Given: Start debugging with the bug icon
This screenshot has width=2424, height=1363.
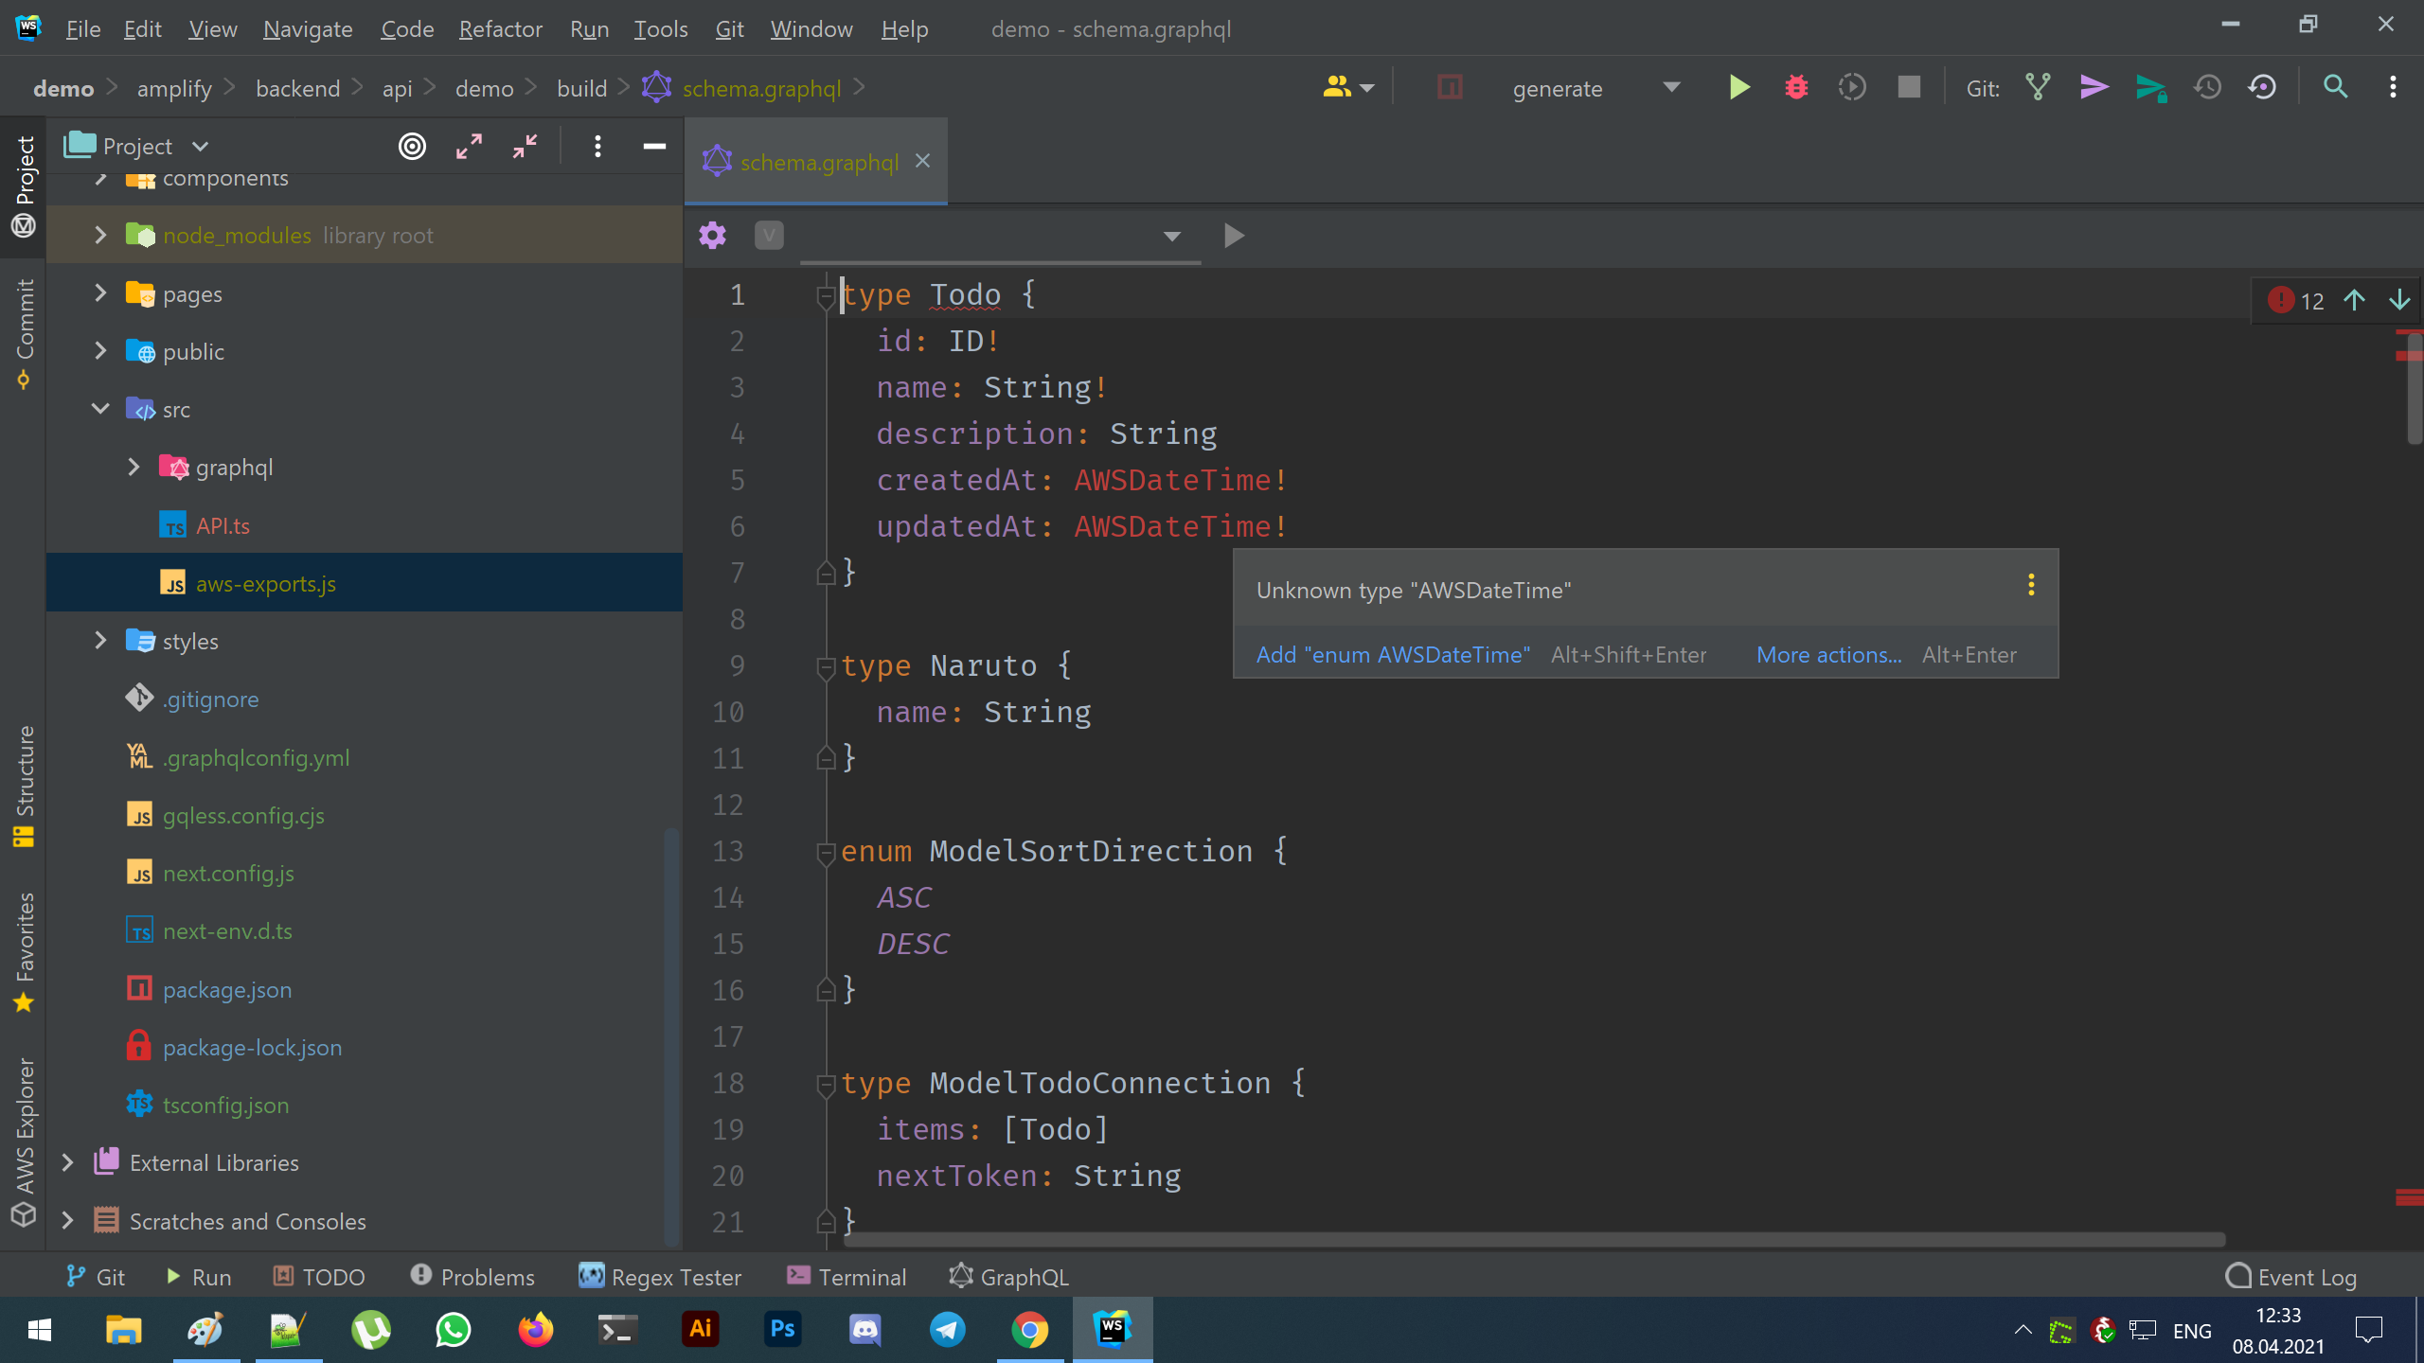Looking at the screenshot, I should pyautogui.click(x=1795, y=87).
